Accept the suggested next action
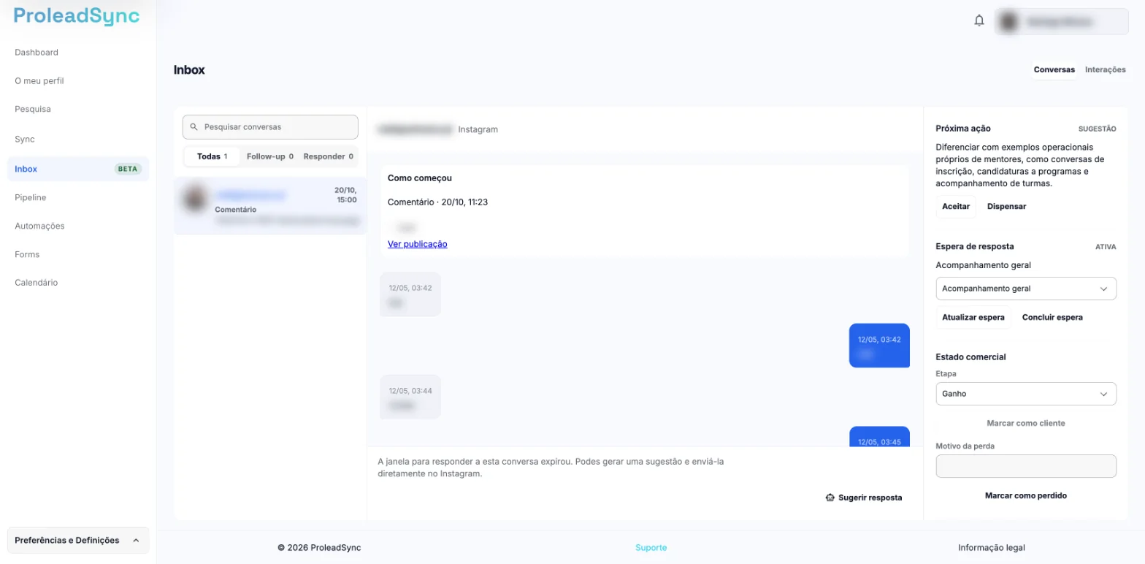 [956, 207]
